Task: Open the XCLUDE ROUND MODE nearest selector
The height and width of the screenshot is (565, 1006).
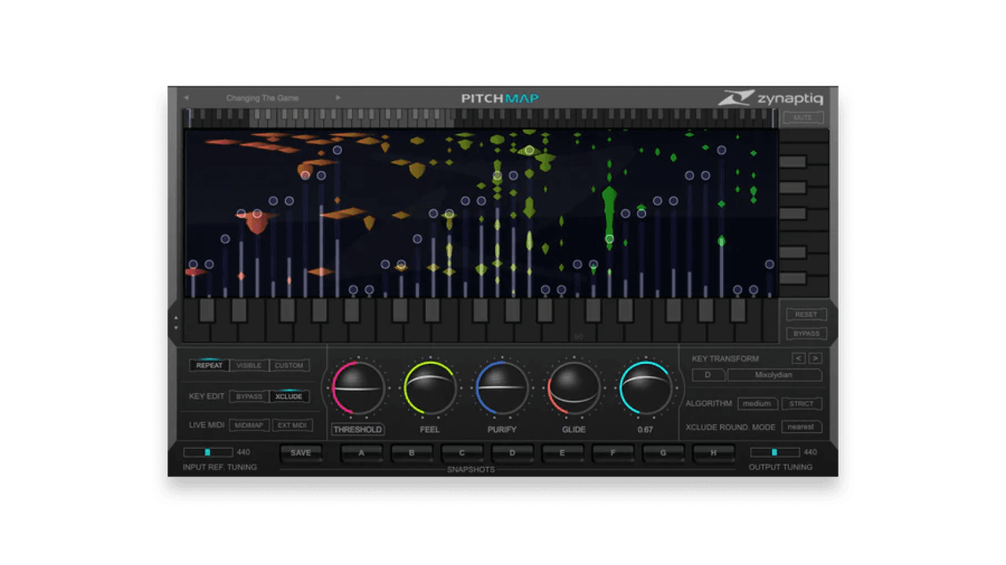Action: click(803, 426)
